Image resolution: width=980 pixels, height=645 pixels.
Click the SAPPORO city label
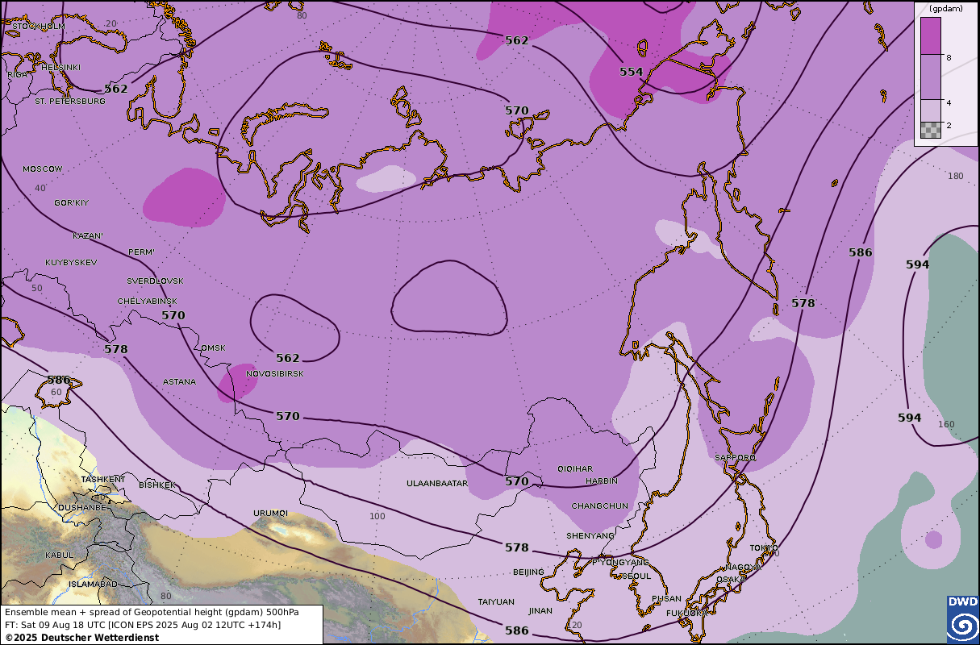(x=735, y=458)
